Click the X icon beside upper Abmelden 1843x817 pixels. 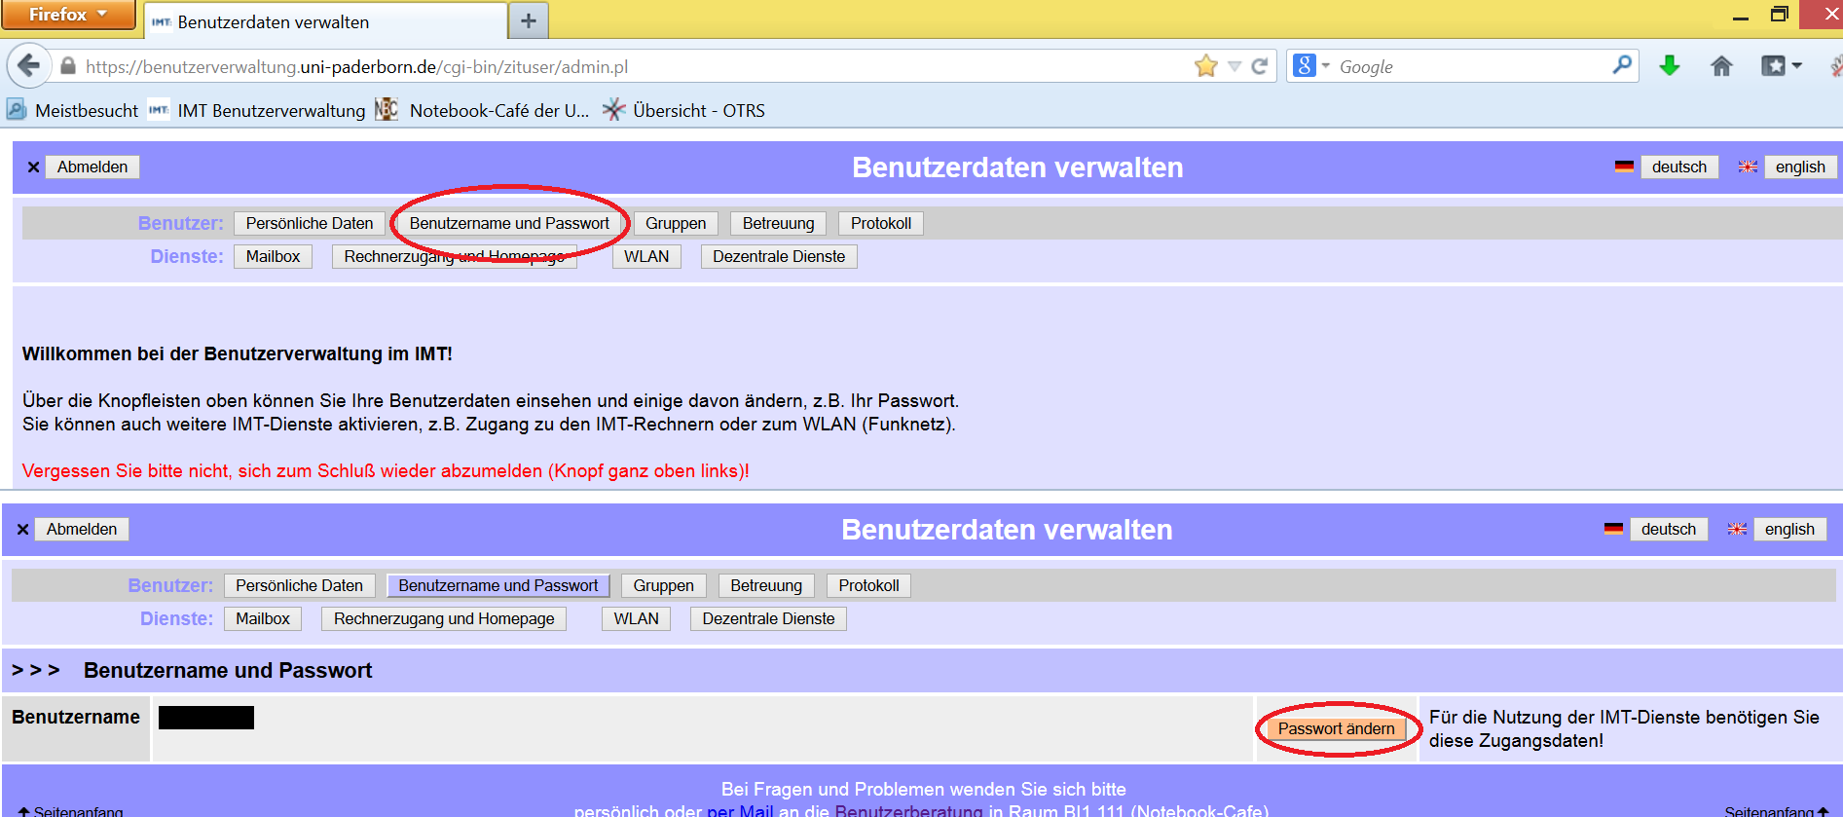(x=33, y=167)
